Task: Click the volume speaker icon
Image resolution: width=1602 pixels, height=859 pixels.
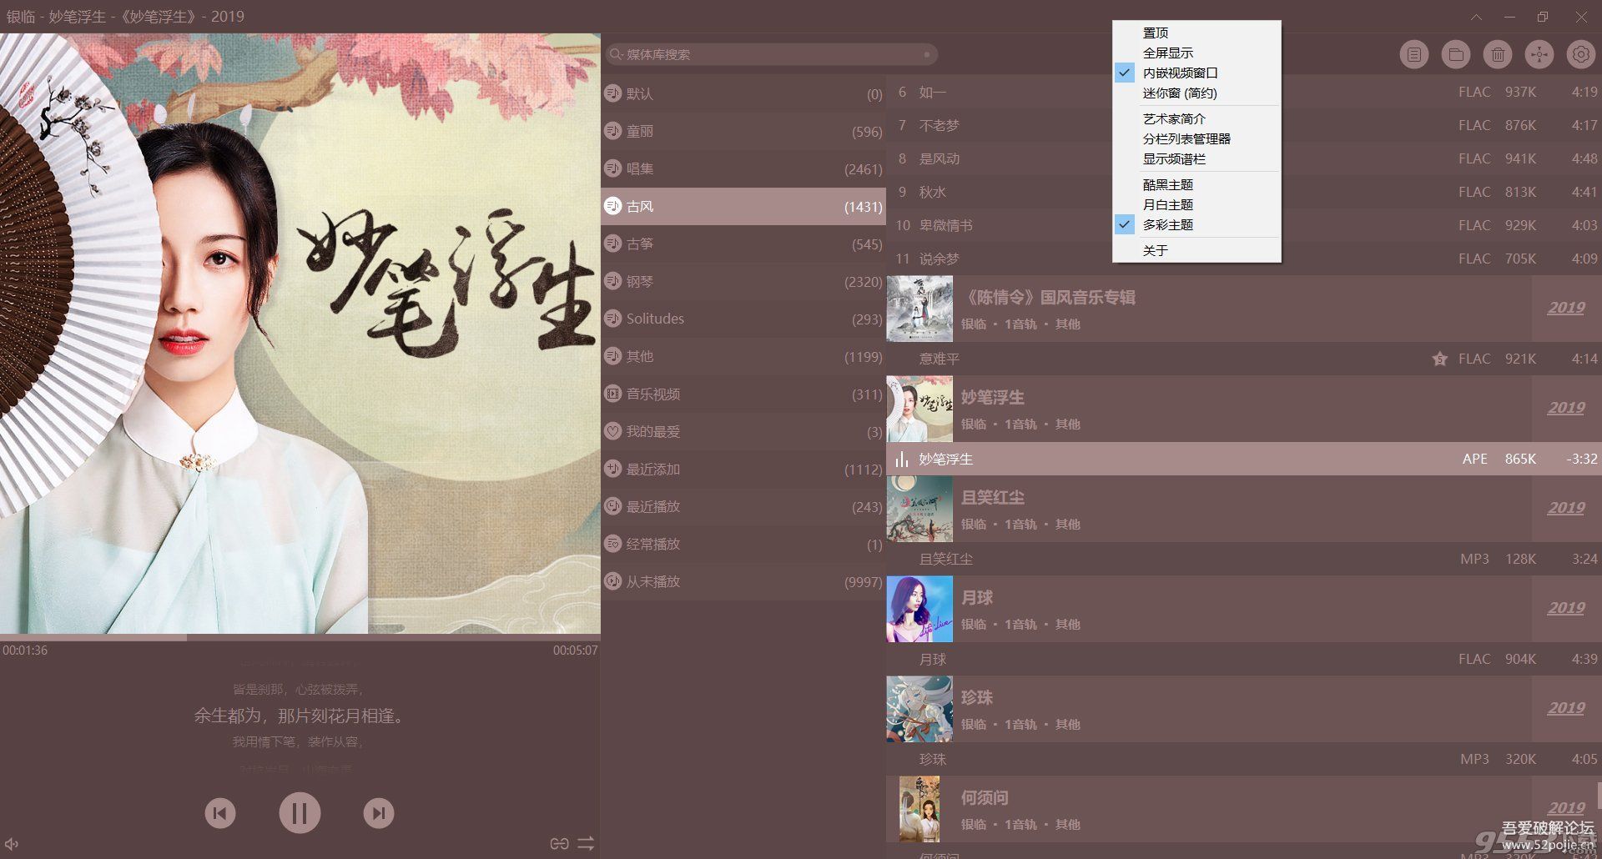Action: pos(11,845)
